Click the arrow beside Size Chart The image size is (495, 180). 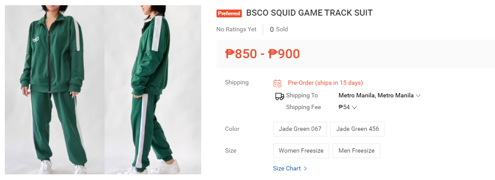306,169
